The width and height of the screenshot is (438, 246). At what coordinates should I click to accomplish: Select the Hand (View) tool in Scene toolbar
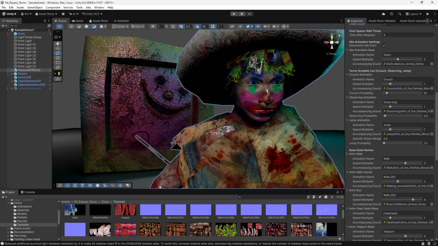coord(58,43)
